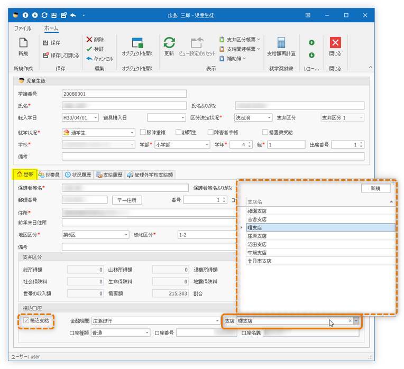The height and width of the screenshot is (369, 404).
Task: Clear the 支店 field with the x
Action: 350,321
